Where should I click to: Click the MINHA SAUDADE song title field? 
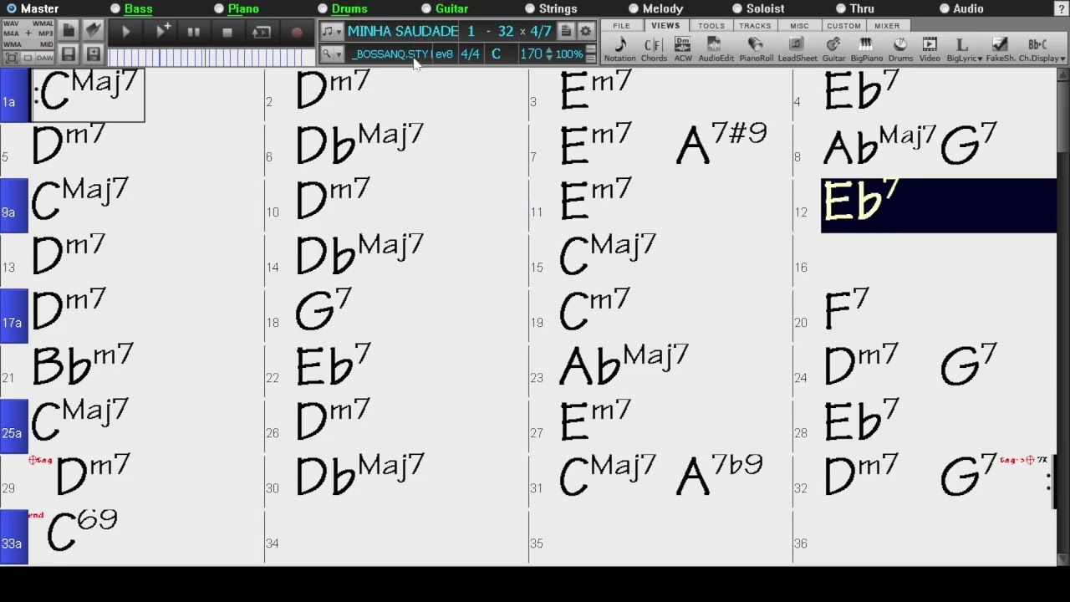(x=403, y=31)
